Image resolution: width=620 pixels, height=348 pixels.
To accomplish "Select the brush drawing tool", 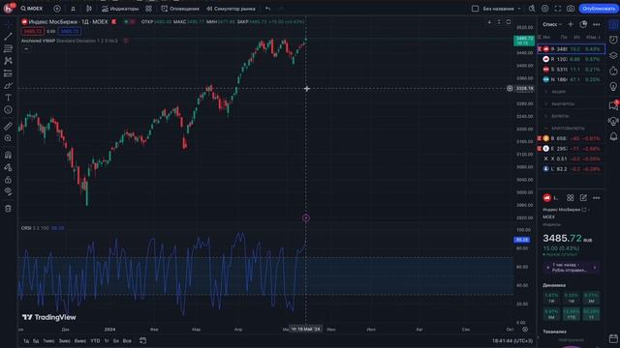I will click(8, 86).
